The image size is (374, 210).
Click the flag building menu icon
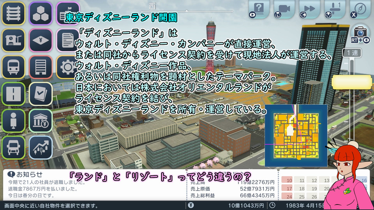click(68, 13)
